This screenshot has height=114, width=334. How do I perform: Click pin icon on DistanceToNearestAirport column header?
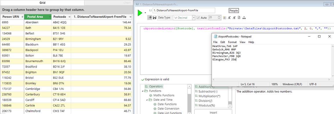pyautogui.click(x=130, y=17)
